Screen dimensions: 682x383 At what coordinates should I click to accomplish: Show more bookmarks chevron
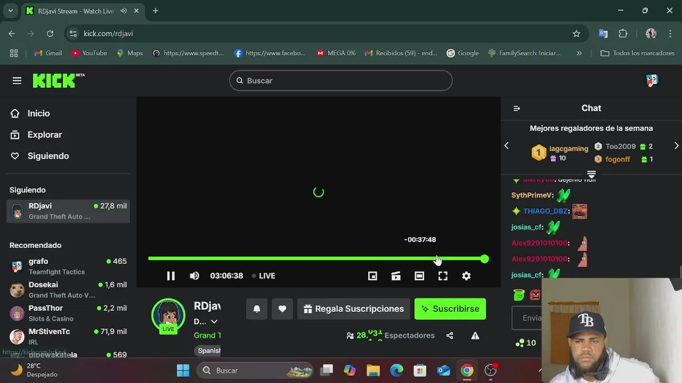(x=579, y=53)
